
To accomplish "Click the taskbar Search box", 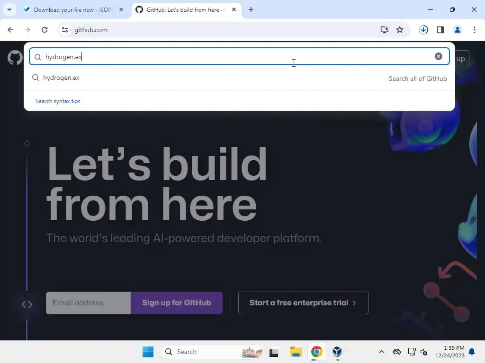I will tap(212, 352).
